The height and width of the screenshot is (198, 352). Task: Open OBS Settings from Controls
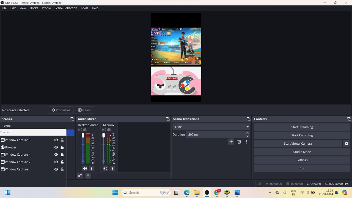tap(302, 160)
